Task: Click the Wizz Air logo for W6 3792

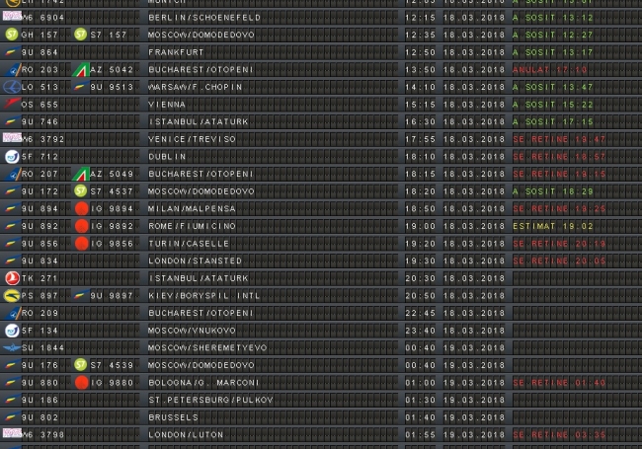Action: pos(12,137)
